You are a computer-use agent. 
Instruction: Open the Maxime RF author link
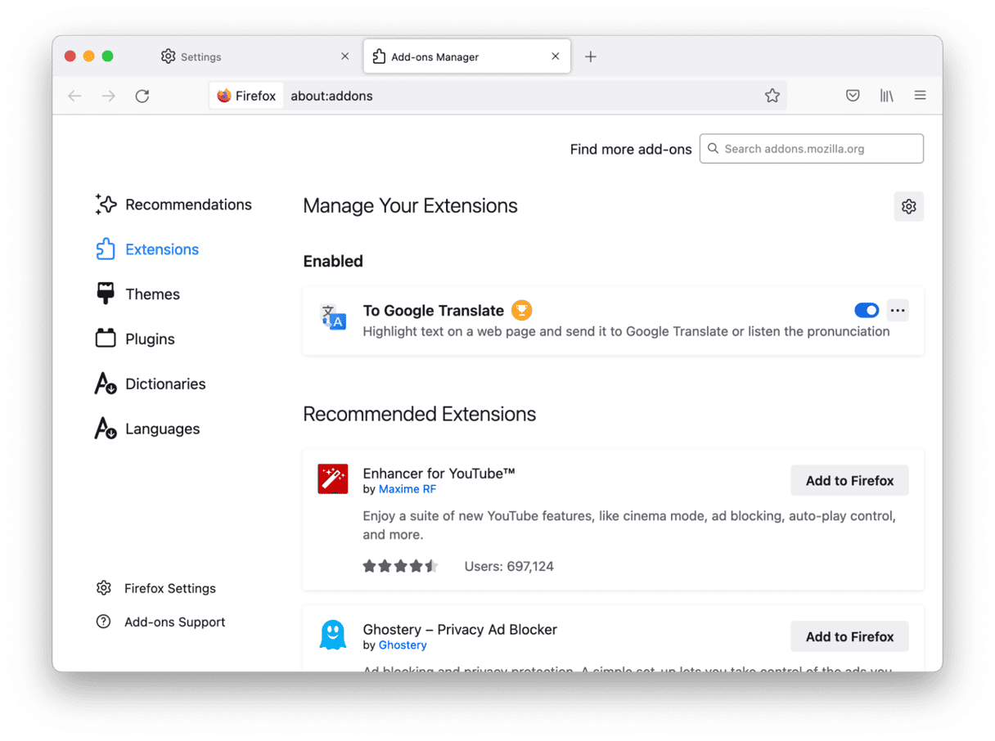407,489
